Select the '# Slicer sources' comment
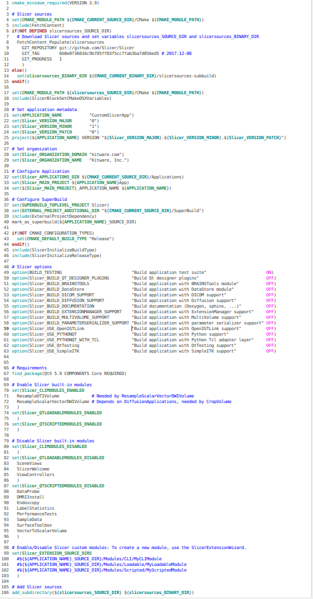 [32, 14]
